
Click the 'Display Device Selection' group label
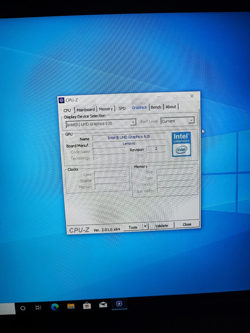(85, 116)
